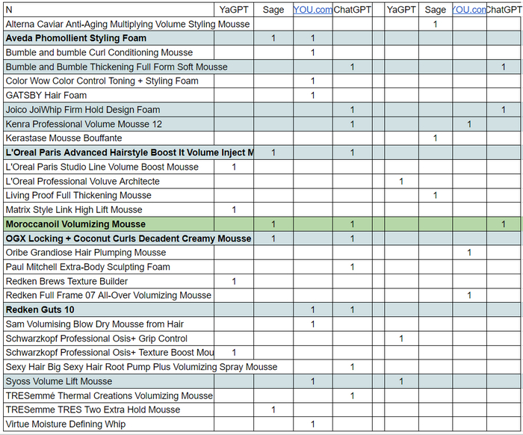Open the YOU.com link beside the first Sage header

pyautogui.click(x=313, y=10)
